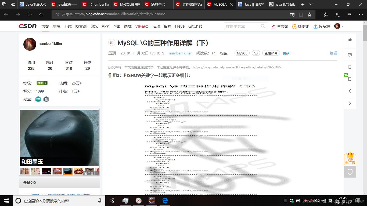367x206 pixels.
Task: Open 博客 in CSDN navigation
Action: [45, 26]
